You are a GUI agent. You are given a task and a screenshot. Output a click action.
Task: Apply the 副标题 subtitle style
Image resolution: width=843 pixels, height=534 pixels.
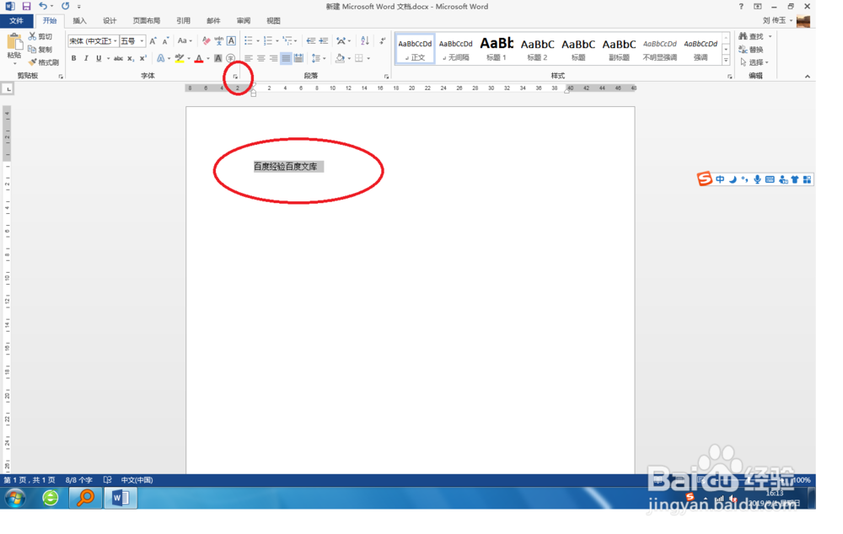pyautogui.click(x=619, y=48)
